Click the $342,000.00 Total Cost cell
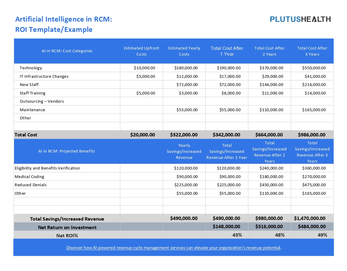 [227, 135]
